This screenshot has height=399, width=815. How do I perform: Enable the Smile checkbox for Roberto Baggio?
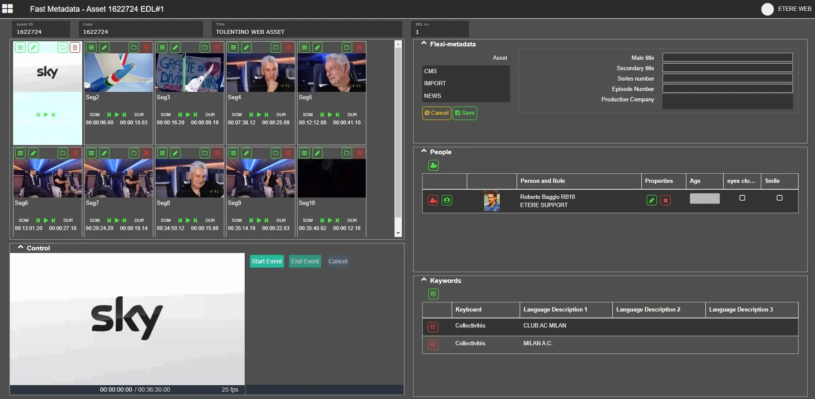(x=779, y=198)
